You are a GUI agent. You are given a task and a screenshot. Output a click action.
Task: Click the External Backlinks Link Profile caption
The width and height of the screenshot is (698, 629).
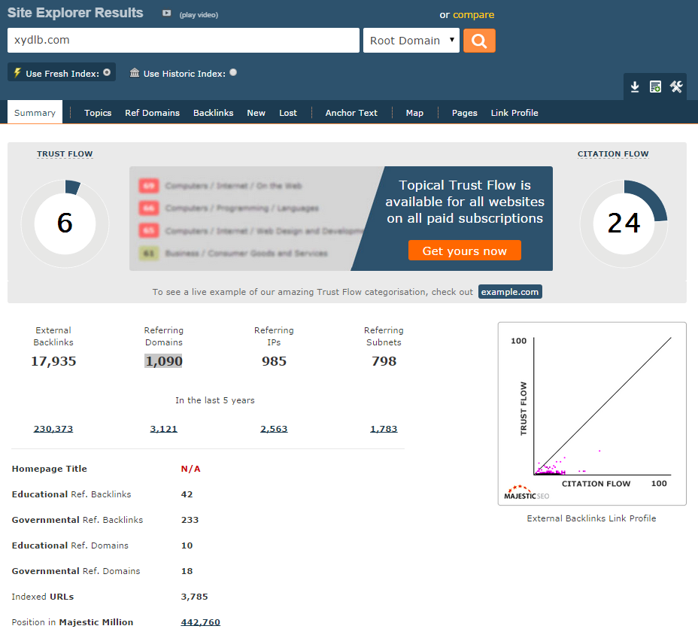point(592,518)
